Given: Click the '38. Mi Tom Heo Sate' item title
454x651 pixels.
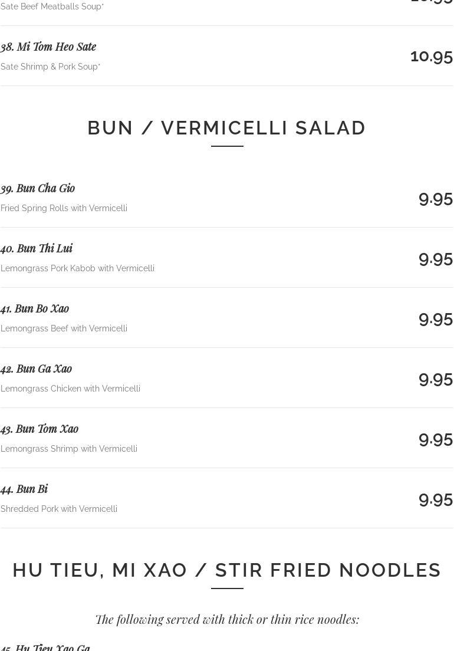Looking at the screenshot, I should click(x=48, y=47).
